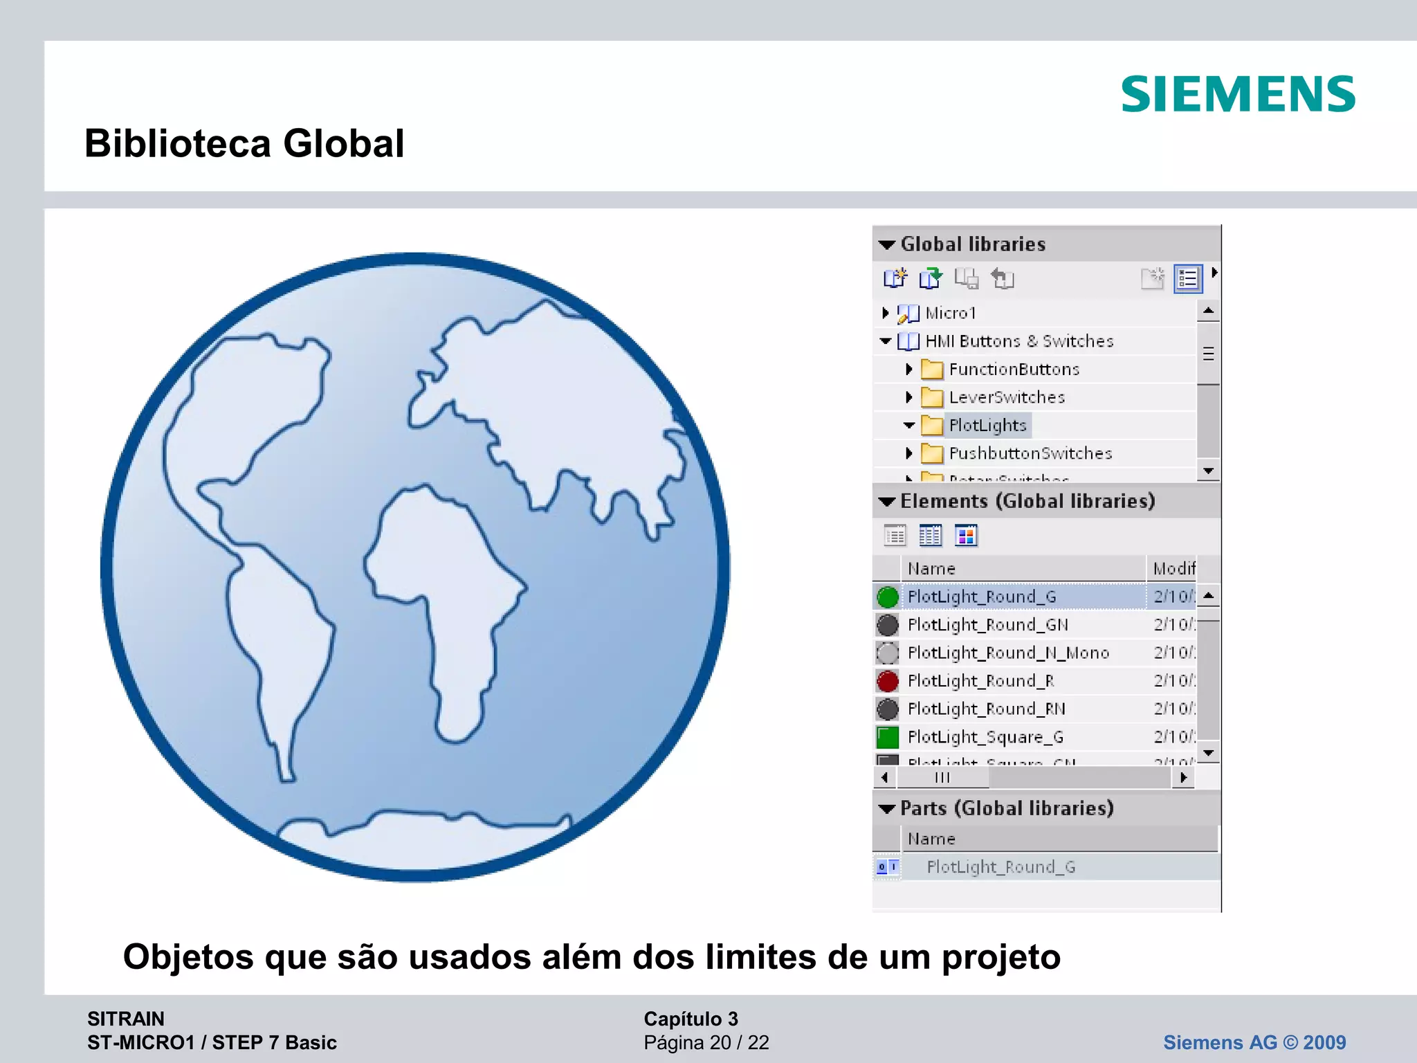Viewport: 1417px width, 1063px height.
Task: Click dark round icon for PlotLight_Round_RN
Action: click(888, 709)
